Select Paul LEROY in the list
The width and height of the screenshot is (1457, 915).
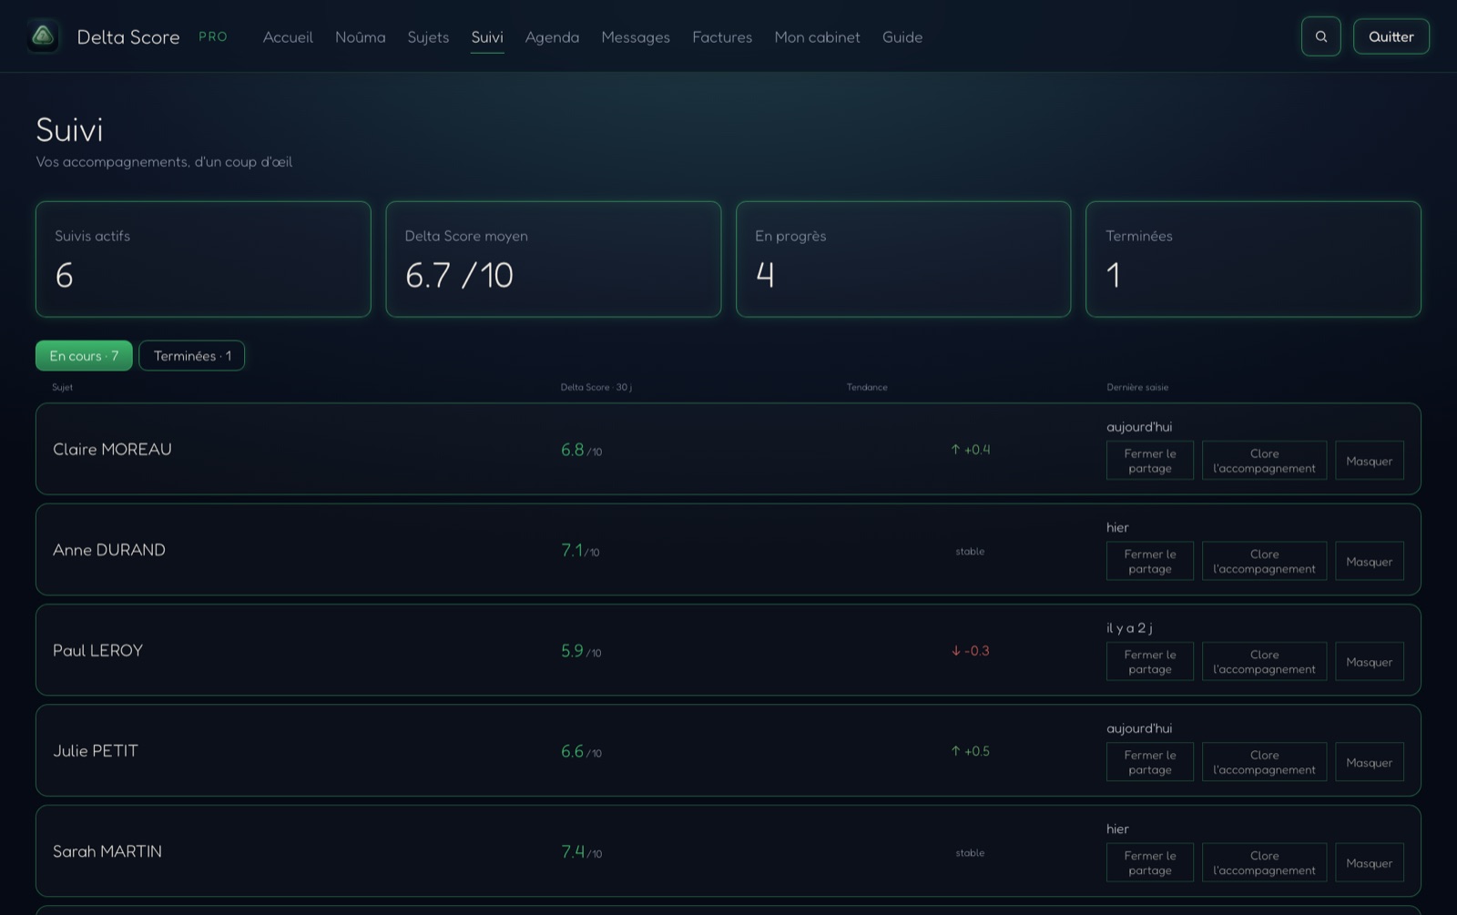click(97, 650)
